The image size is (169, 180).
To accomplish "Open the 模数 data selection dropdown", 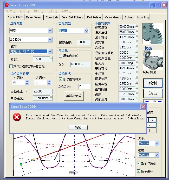I will [50, 31].
